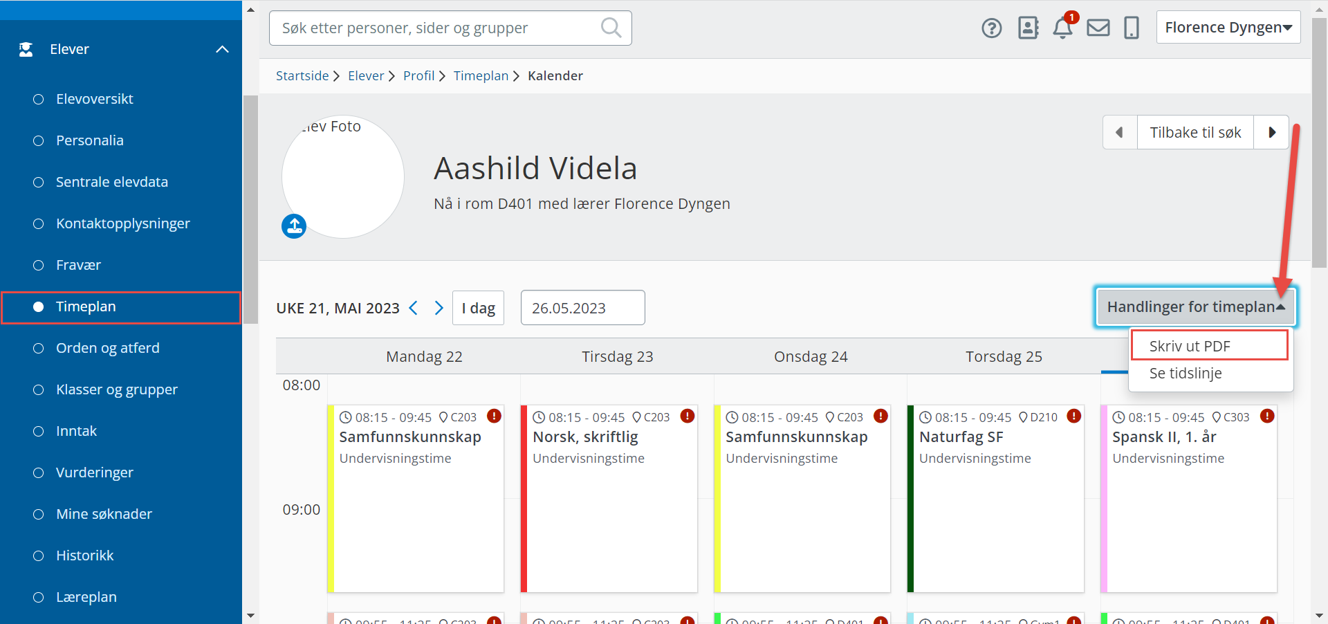Viewport: 1328px width, 624px height.
Task: Collapse the Elever sidebar section
Action: (x=222, y=49)
